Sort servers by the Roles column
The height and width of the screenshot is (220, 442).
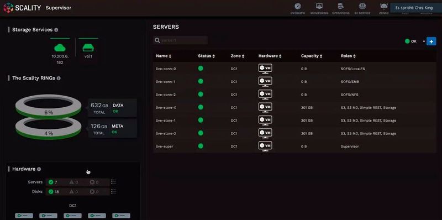348,56
